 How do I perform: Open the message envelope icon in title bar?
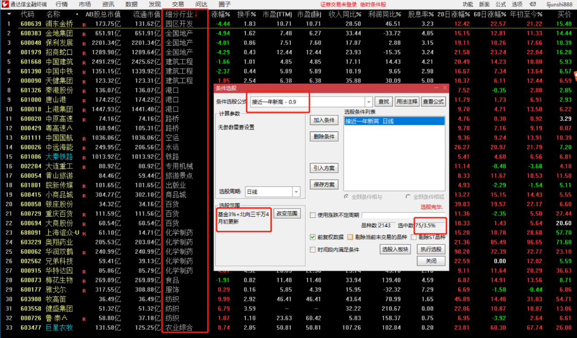pos(533,4)
